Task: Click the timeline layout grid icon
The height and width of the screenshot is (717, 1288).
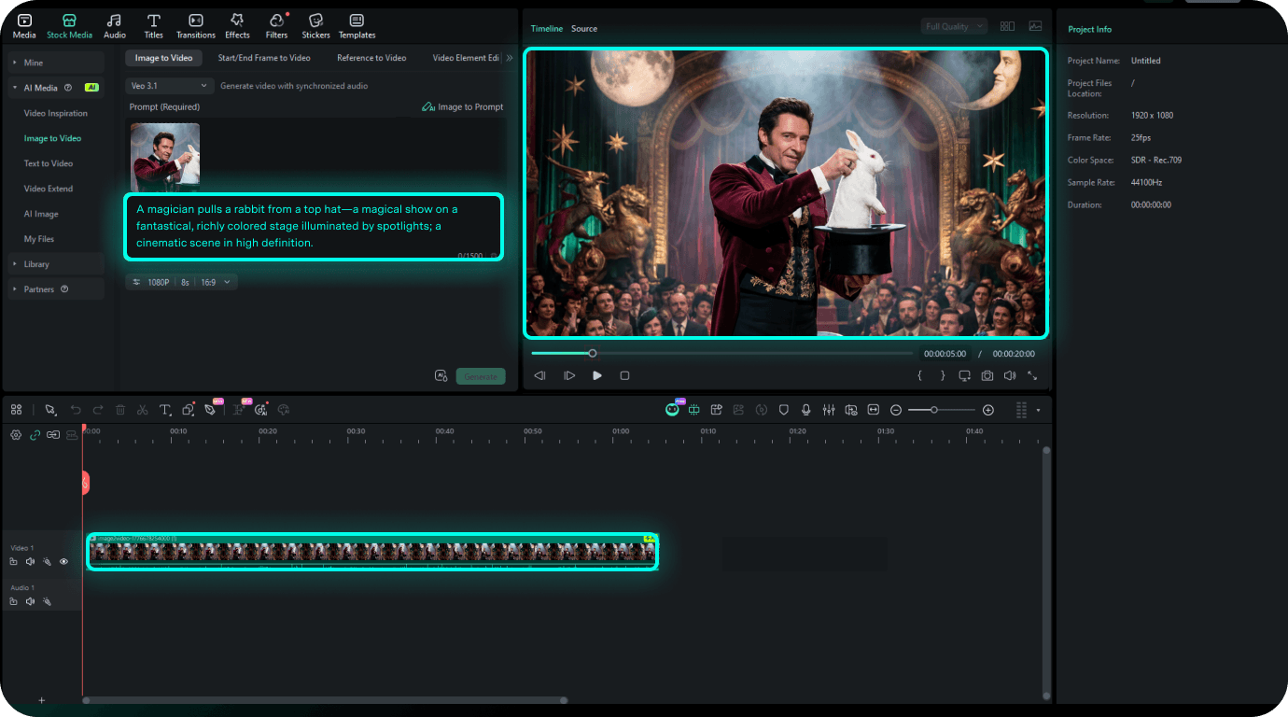Action: coord(16,410)
